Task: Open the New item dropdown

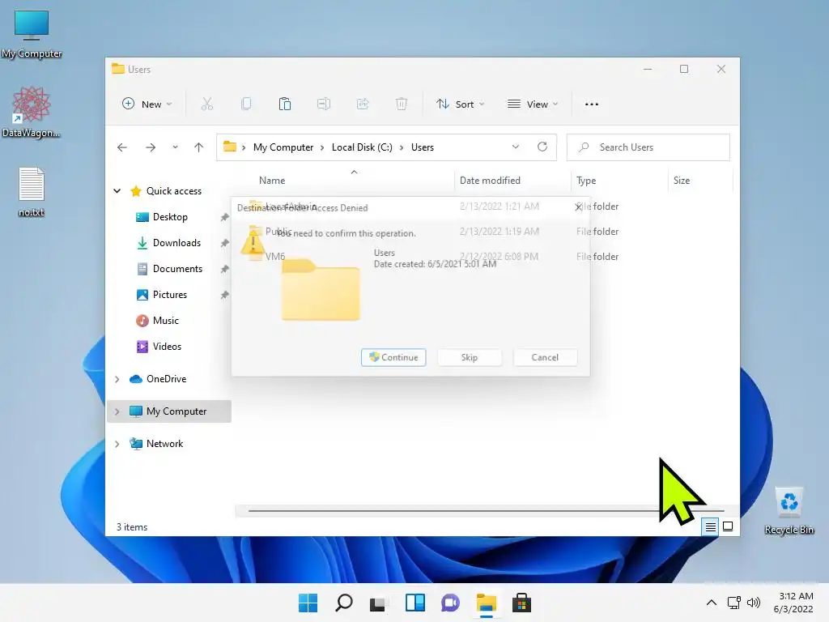Action: pos(147,104)
